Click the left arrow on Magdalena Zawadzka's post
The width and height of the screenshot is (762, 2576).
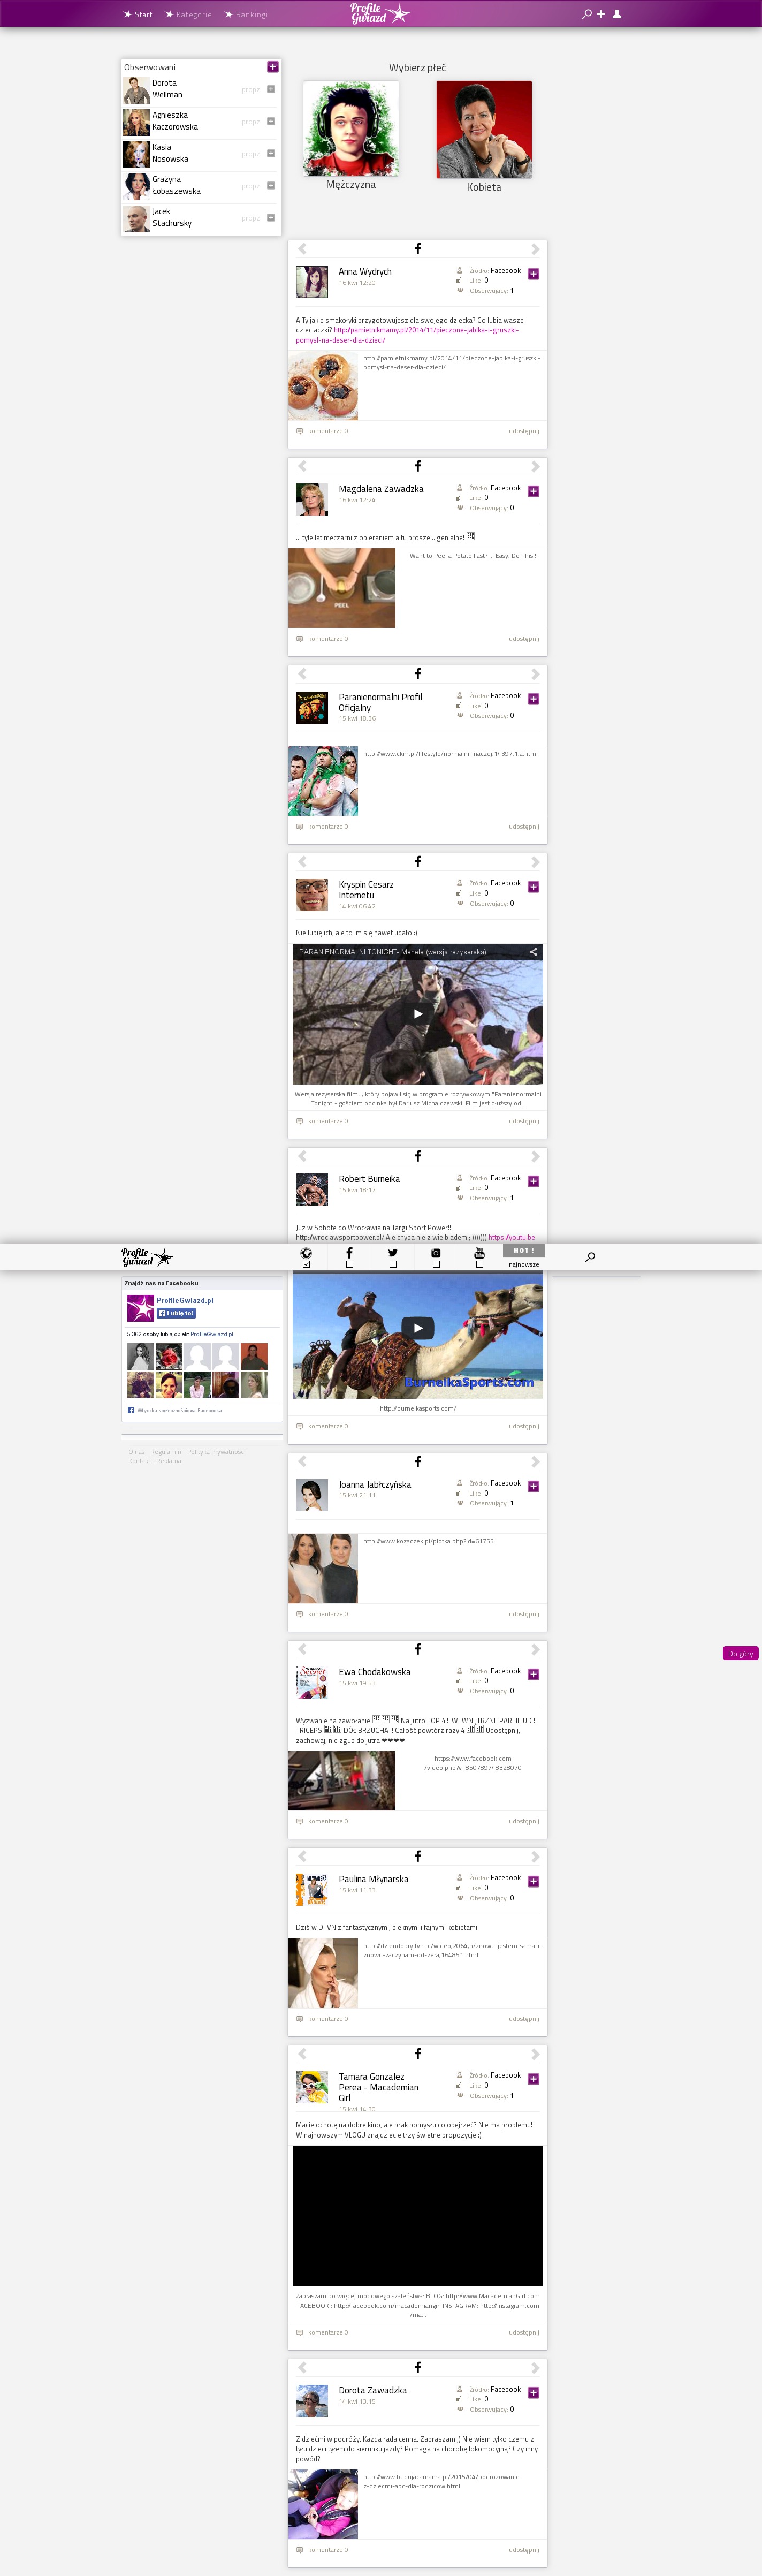(x=301, y=466)
